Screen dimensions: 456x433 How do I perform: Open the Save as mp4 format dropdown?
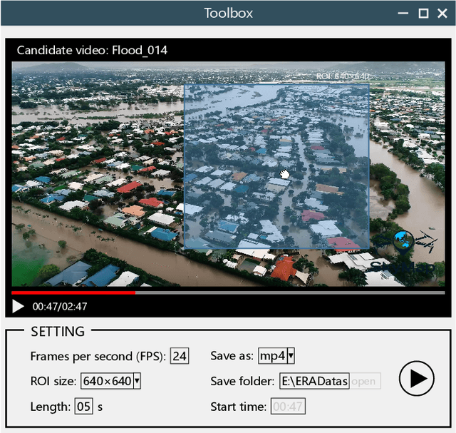click(x=291, y=356)
